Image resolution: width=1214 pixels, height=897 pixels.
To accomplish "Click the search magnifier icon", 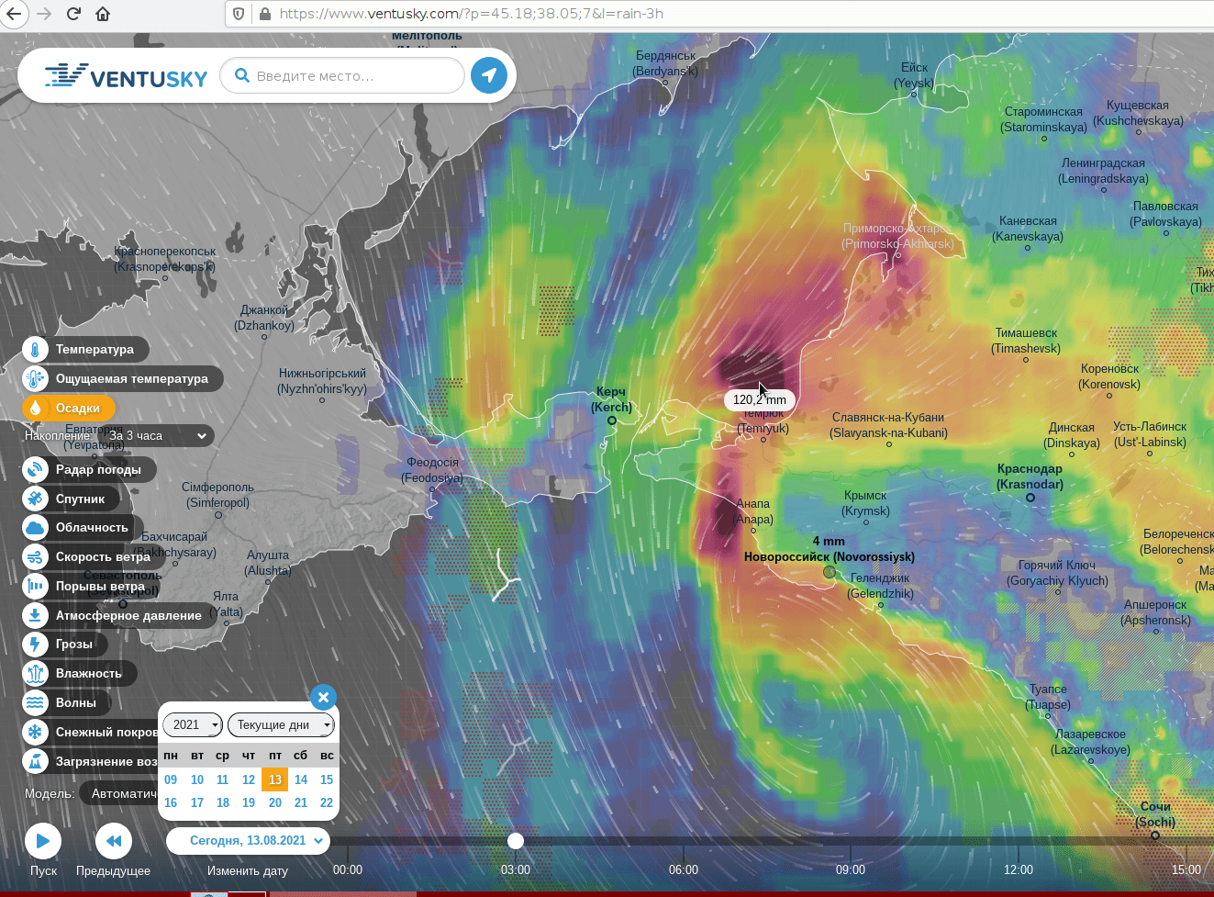I will 242,75.
